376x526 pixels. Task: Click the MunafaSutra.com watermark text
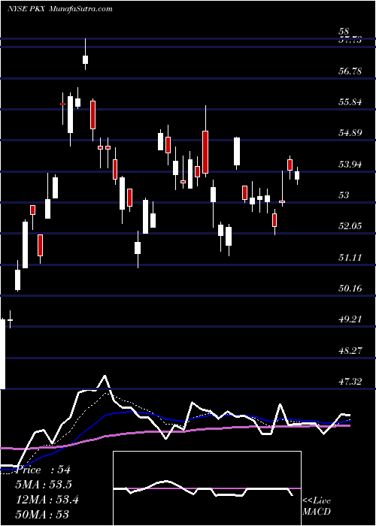(x=80, y=9)
